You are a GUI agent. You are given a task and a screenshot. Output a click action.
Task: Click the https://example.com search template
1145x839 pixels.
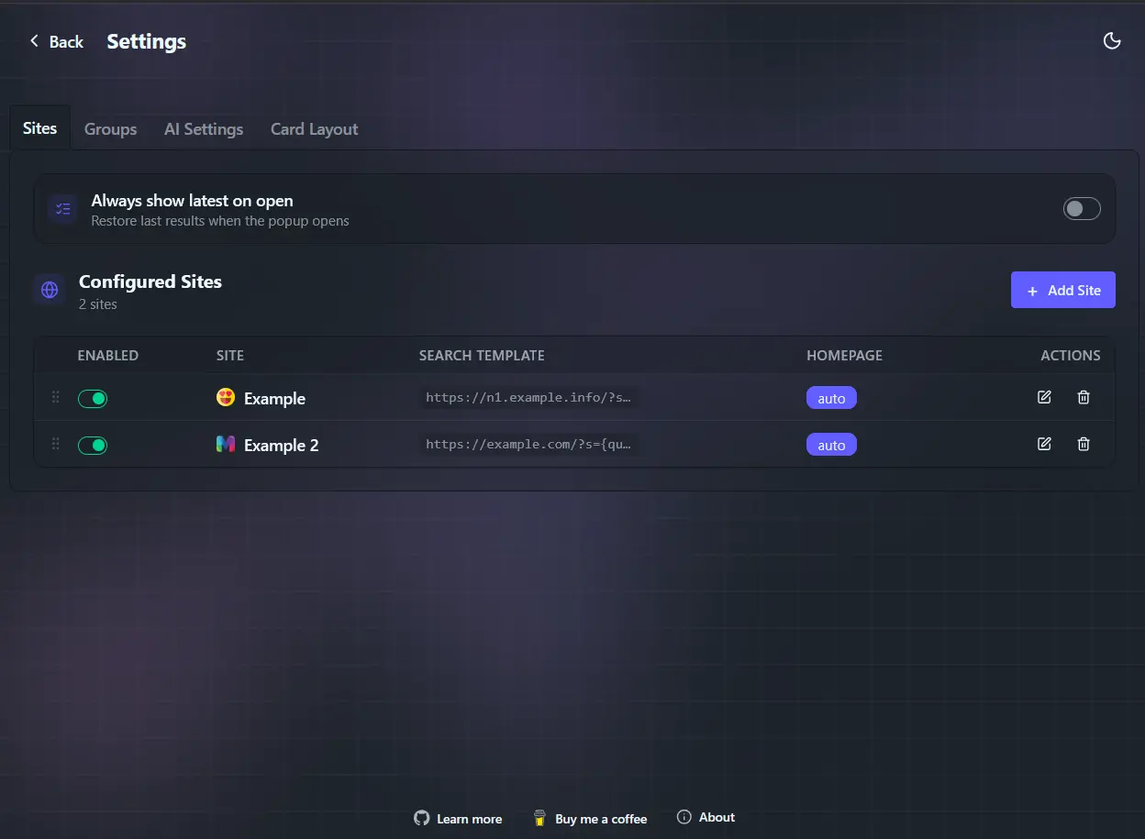pyautogui.click(x=529, y=444)
